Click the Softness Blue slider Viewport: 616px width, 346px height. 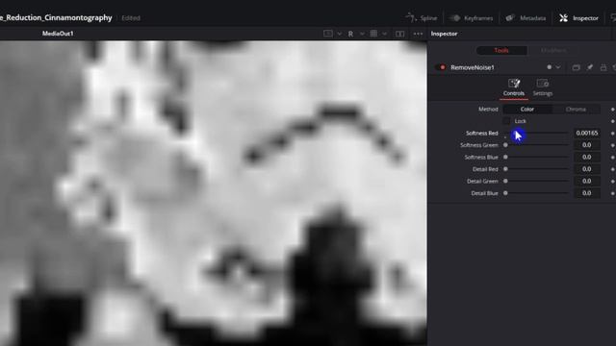(x=537, y=157)
